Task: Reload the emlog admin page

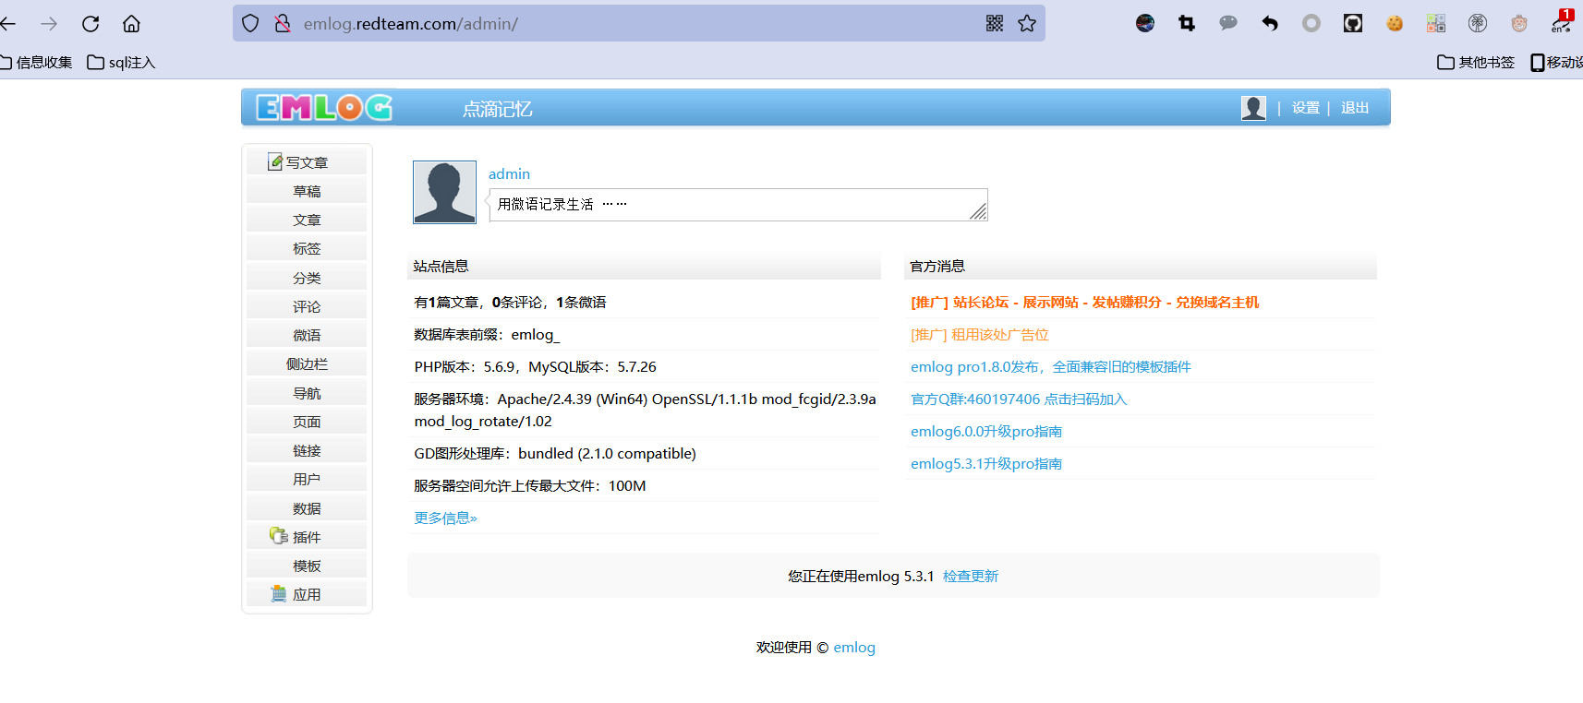Action: (91, 24)
